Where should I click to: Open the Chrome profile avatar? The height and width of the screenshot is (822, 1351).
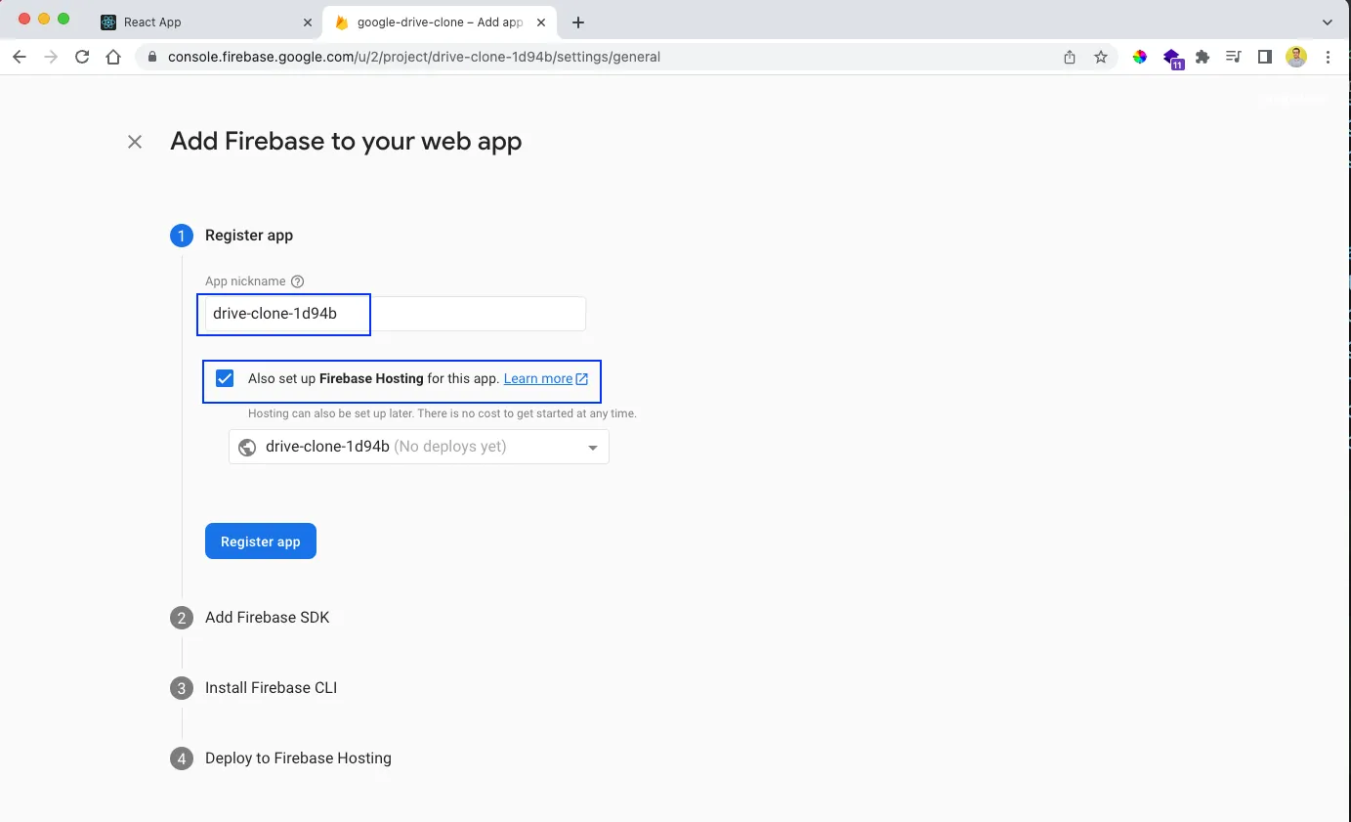point(1296,57)
